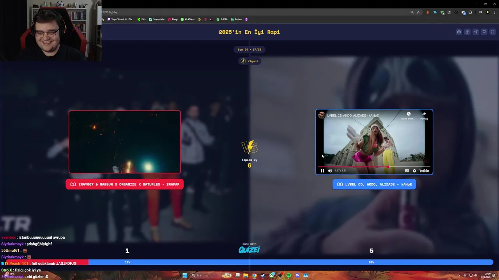Open the Streamlabs bookmark
This screenshot has height=280, width=499.
(157, 19)
